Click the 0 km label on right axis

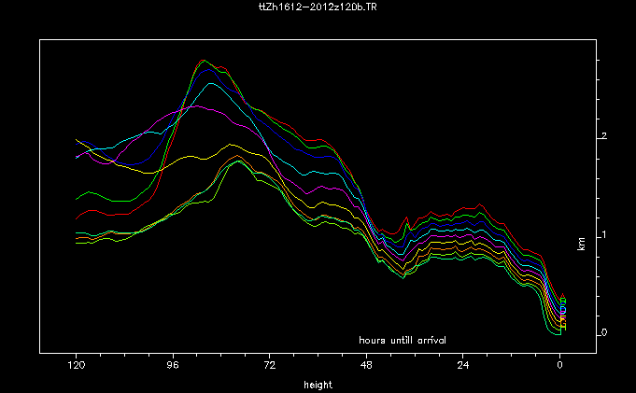pos(605,332)
